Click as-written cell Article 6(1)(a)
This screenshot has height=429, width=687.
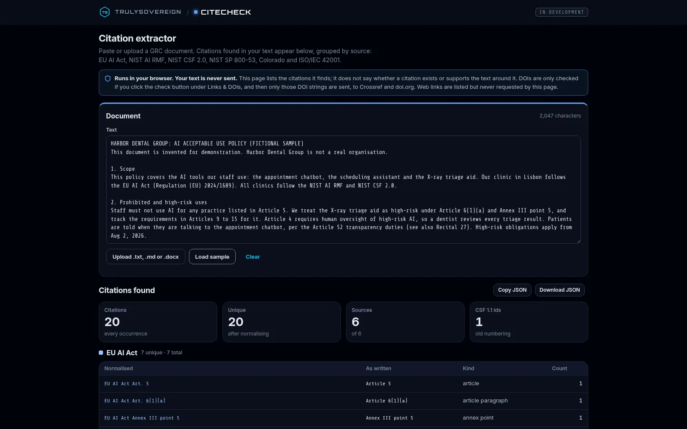386,401
